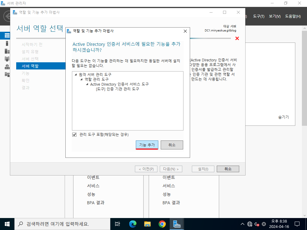307x230 pixels.
Task: Select 확인 step in wizard sidebar
Action: [25, 80]
